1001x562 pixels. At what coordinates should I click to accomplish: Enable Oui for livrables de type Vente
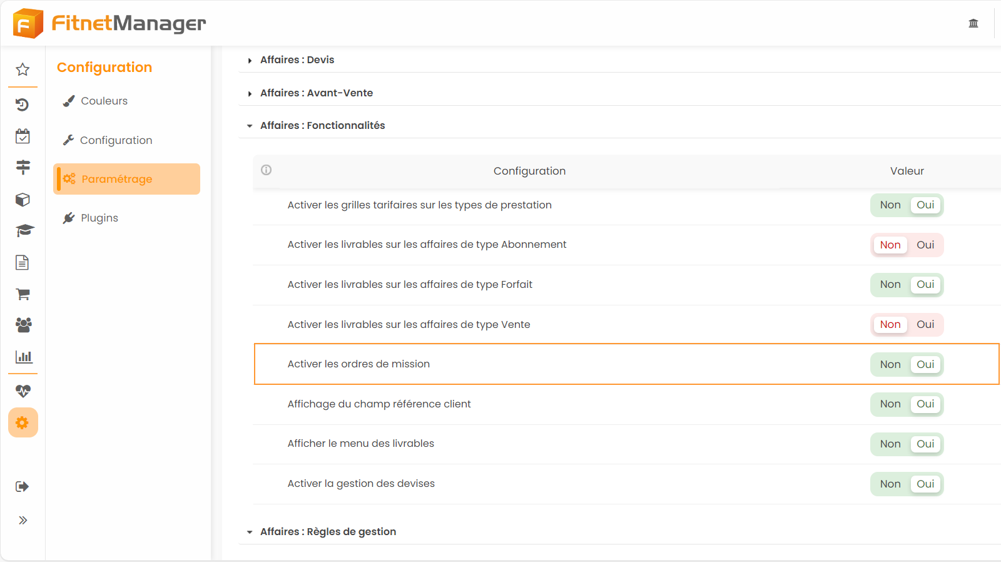(x=925, y=324)
